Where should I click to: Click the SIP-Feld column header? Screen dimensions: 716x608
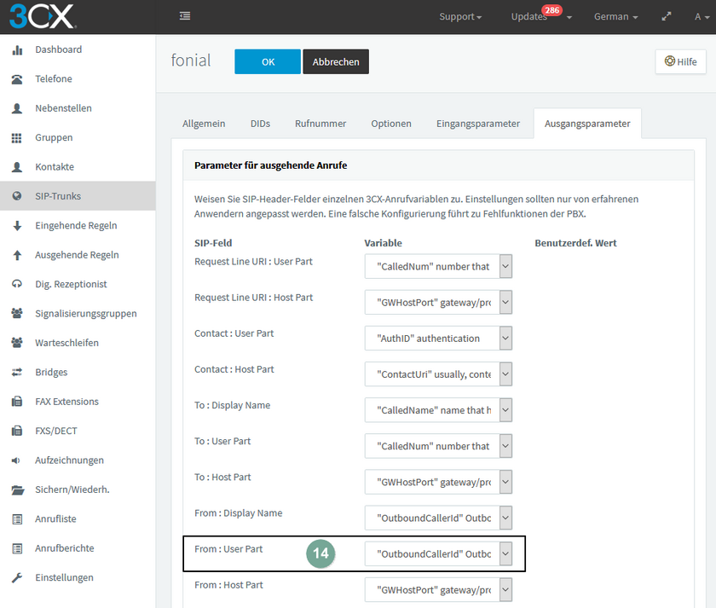(213, 243)
